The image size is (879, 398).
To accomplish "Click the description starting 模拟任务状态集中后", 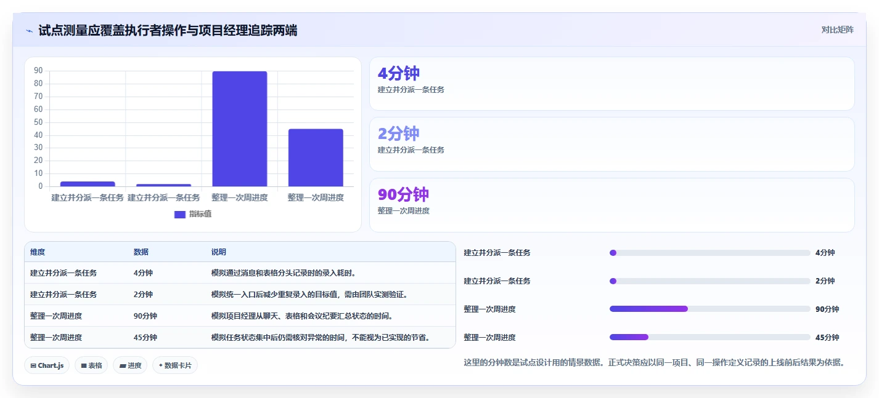I will 321,338.
